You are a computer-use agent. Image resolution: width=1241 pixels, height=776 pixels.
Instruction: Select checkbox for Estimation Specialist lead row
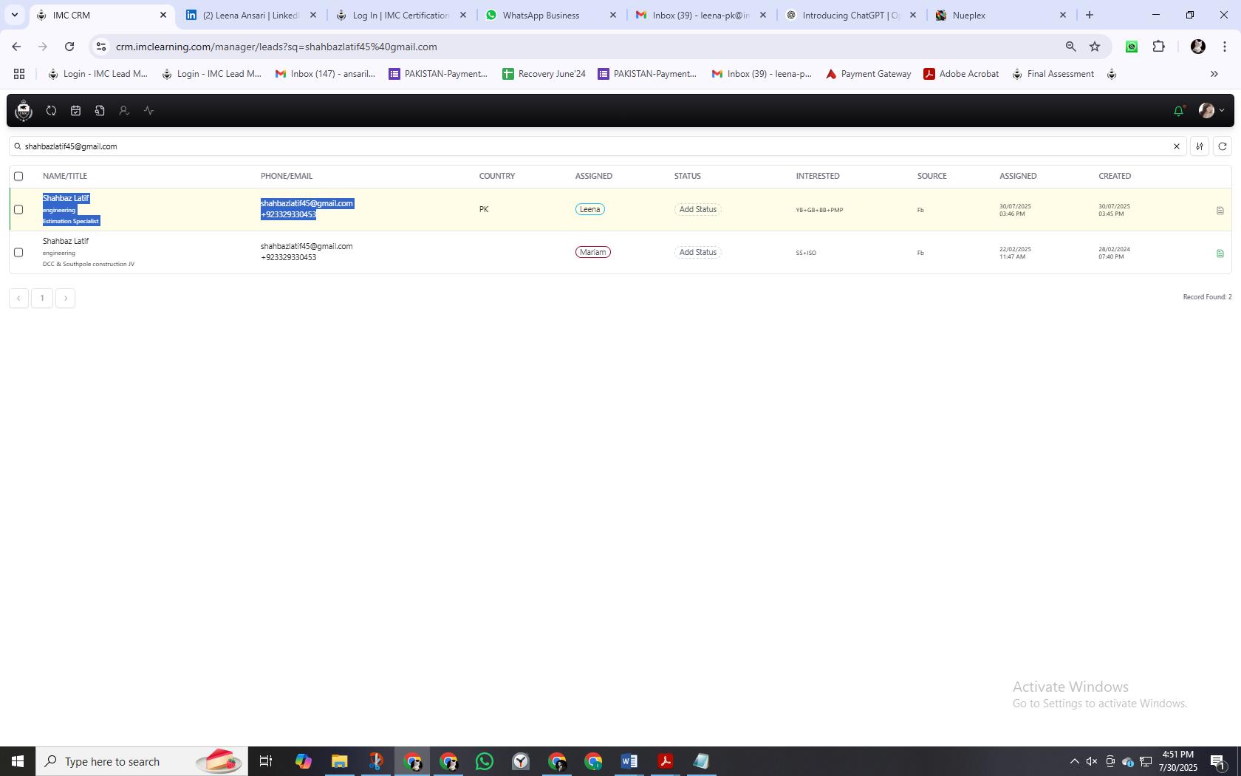(18, 209)
